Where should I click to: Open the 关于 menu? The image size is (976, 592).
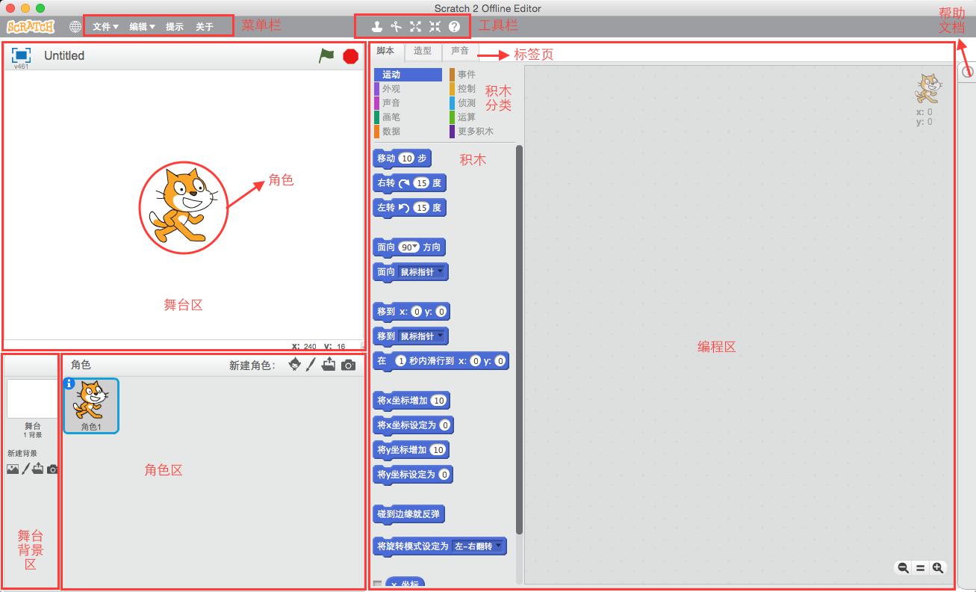205,27
